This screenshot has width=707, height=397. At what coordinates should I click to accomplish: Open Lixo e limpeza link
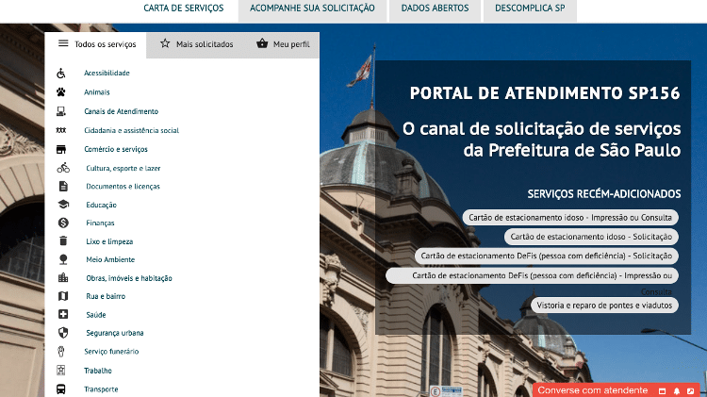click(x=109, y=241)
